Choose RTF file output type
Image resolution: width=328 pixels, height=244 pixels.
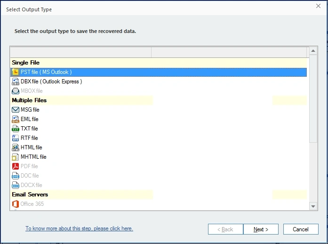pyautogui.click(x=158, y=138)
